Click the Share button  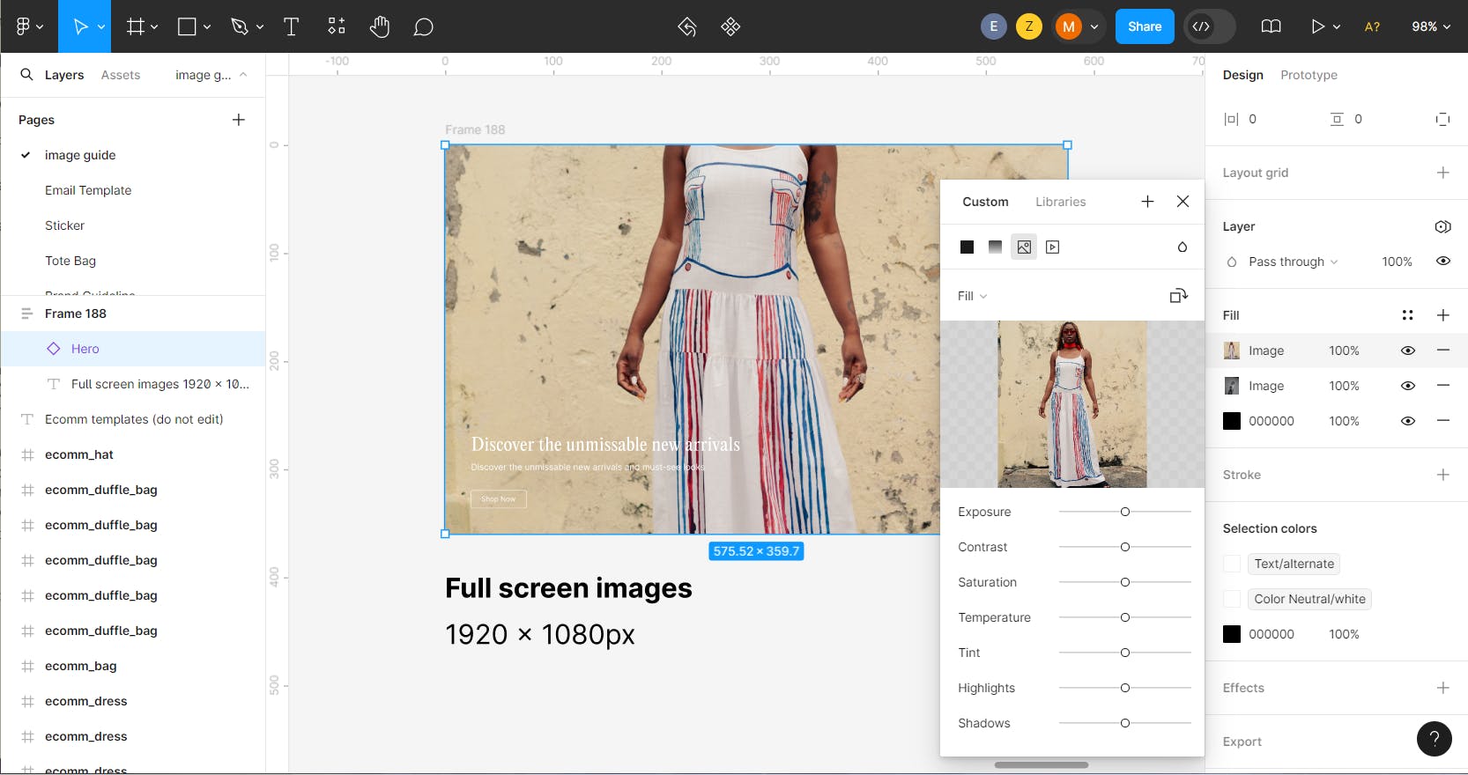[x=1145, y=26]
